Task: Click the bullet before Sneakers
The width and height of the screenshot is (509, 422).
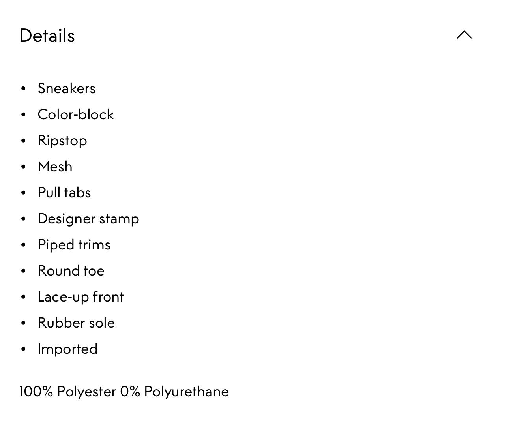Action: (23, 89)
